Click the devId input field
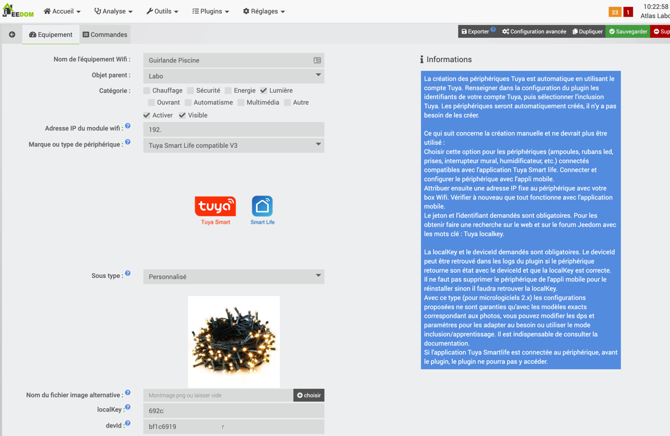Screen dimensions: 670x436 [x=233, y=427]
